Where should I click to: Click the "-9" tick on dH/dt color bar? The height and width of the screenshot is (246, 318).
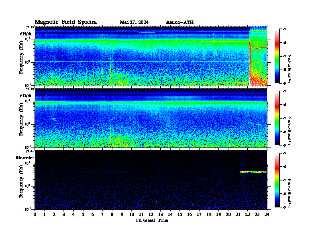tap(284, 83)
